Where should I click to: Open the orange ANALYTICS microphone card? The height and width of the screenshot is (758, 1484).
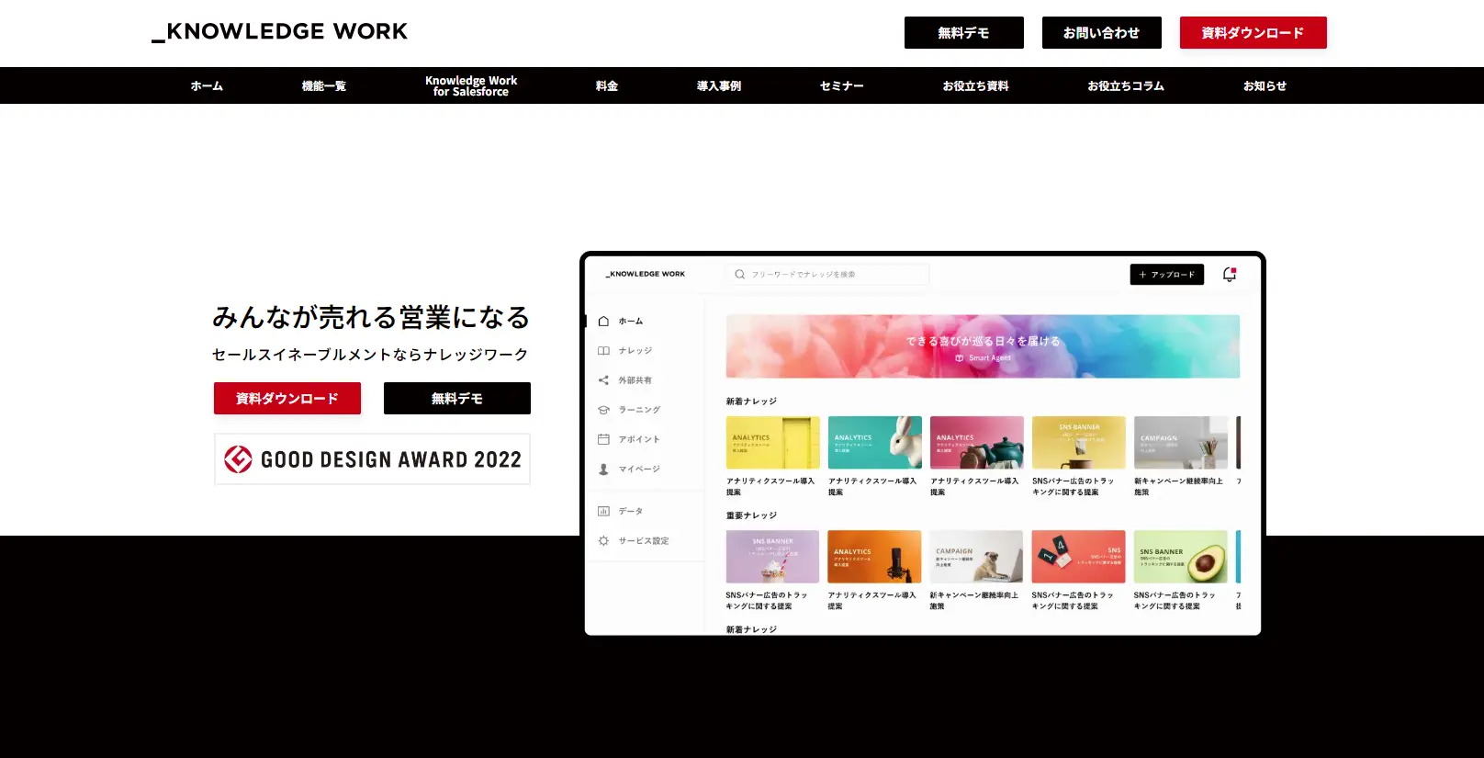pos(874,557)
